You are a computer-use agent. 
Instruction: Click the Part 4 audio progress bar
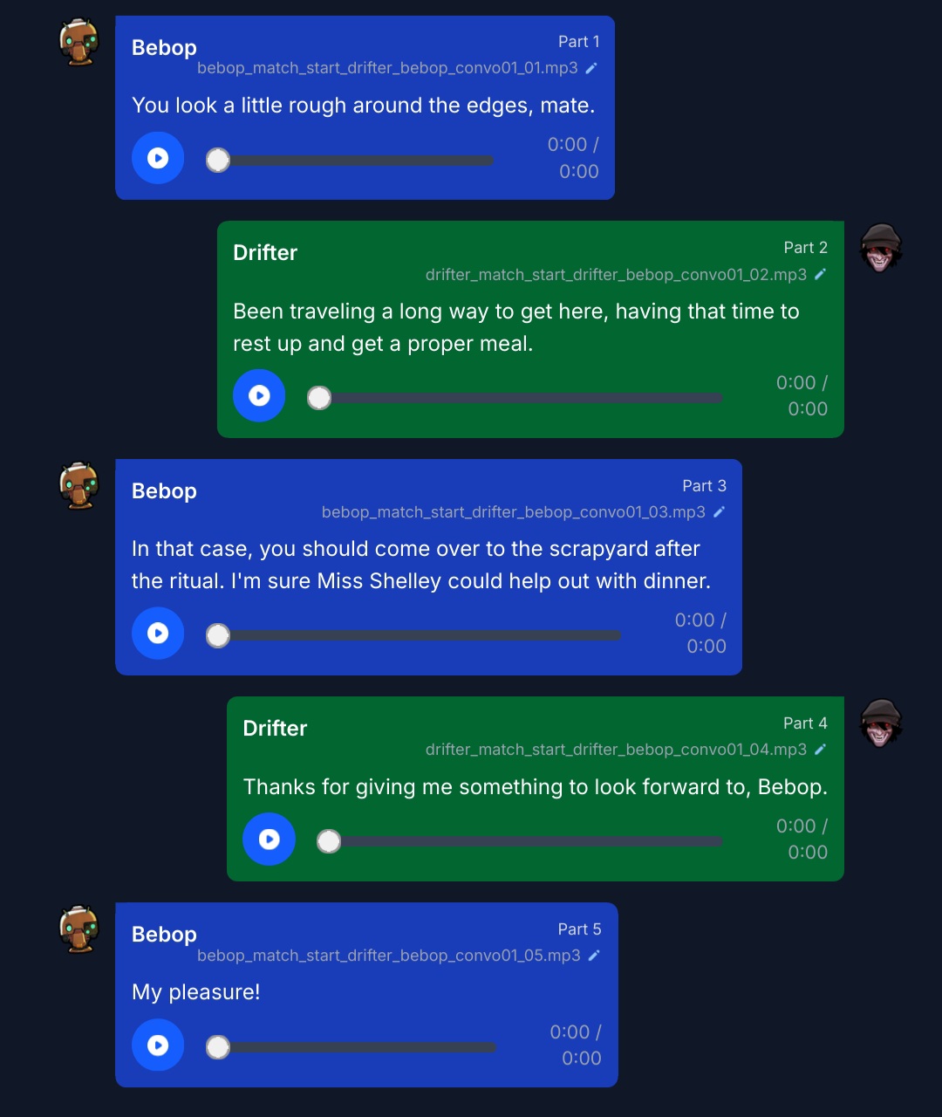tap(520, 841)
